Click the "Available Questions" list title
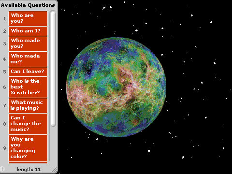232x174 pixels. 28,5
